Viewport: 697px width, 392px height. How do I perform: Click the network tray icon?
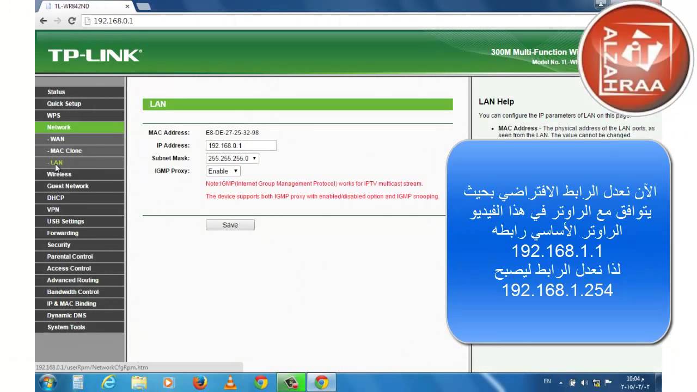[596, 383]
